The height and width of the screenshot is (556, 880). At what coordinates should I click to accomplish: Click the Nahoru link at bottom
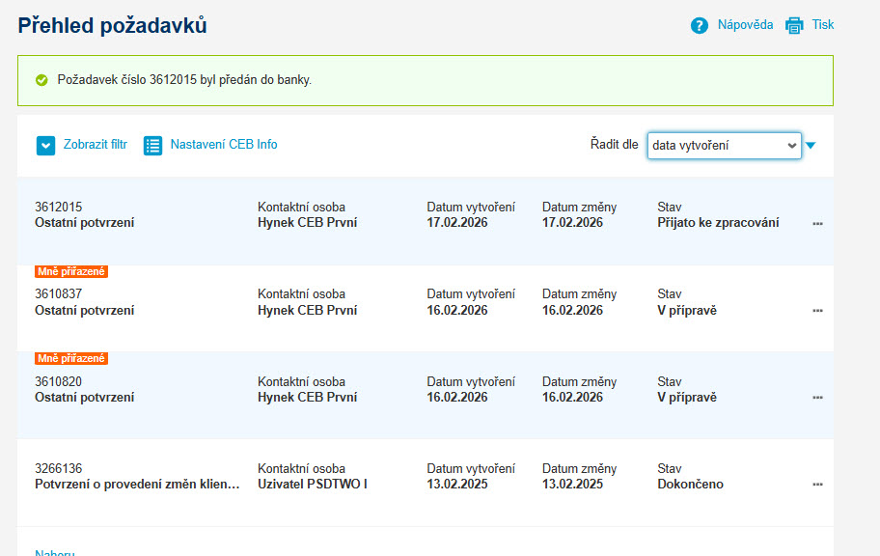[x=54, y=553]
